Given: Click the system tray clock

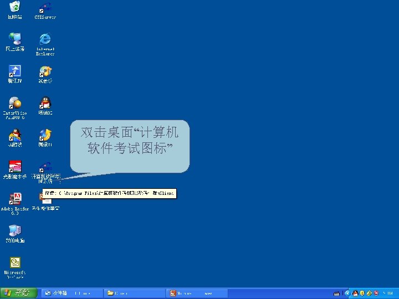Looking at the screenshot, I should click(x=388, y=293).
